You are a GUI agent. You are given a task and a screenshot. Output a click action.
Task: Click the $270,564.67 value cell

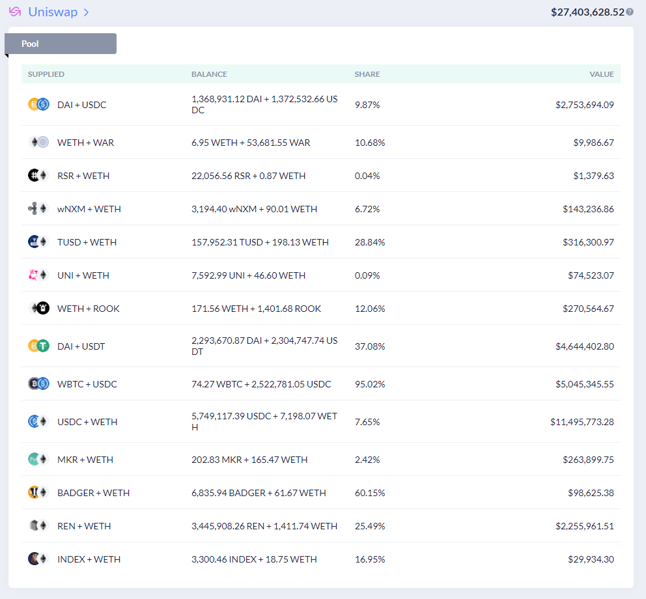tap(588, 309)
